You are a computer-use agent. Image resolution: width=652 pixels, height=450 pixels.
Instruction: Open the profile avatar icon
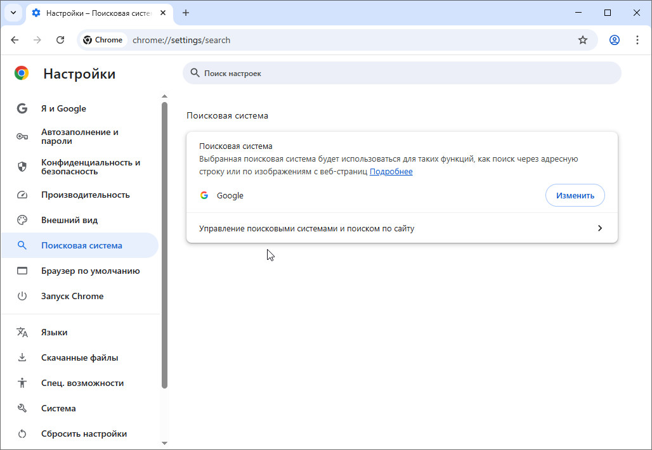point(614,40)
